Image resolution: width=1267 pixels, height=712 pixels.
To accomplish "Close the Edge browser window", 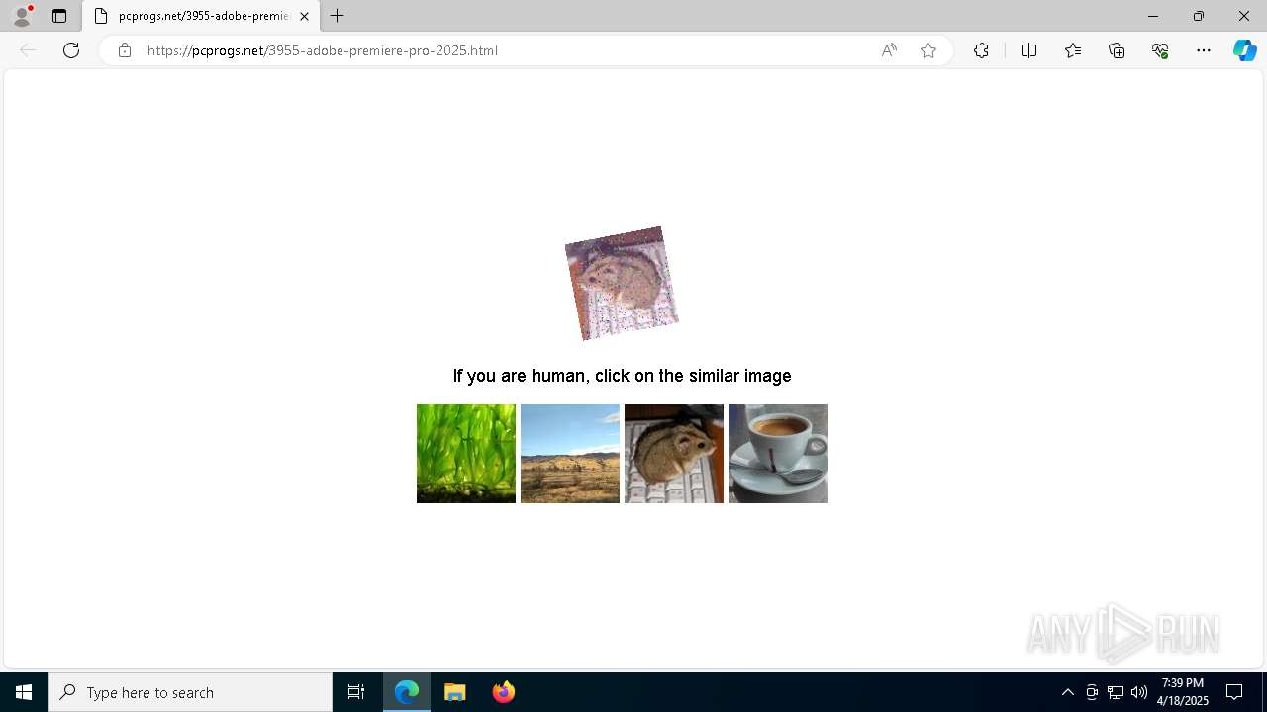I will (x=1244, y=16).
